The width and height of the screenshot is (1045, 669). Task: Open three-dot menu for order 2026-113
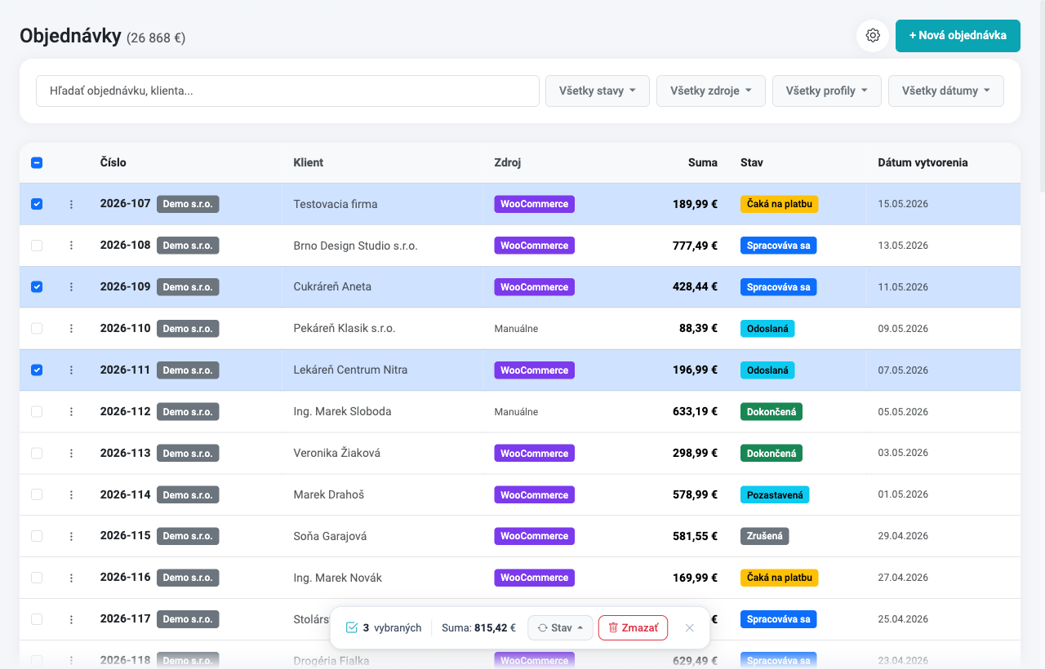71,453
